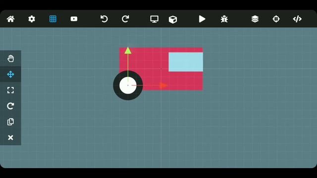Open the settings gear

coord(32,19)
